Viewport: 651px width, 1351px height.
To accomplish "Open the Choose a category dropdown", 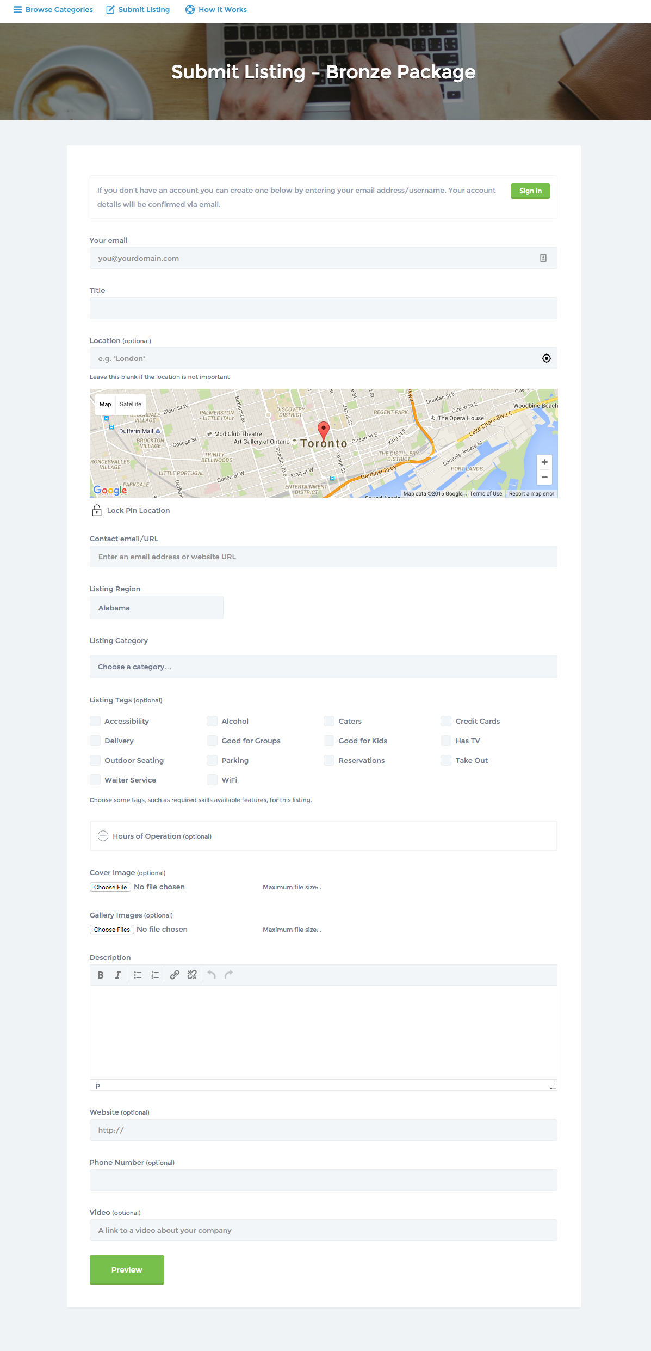I will pyautogui.click(x=323, y=667).
